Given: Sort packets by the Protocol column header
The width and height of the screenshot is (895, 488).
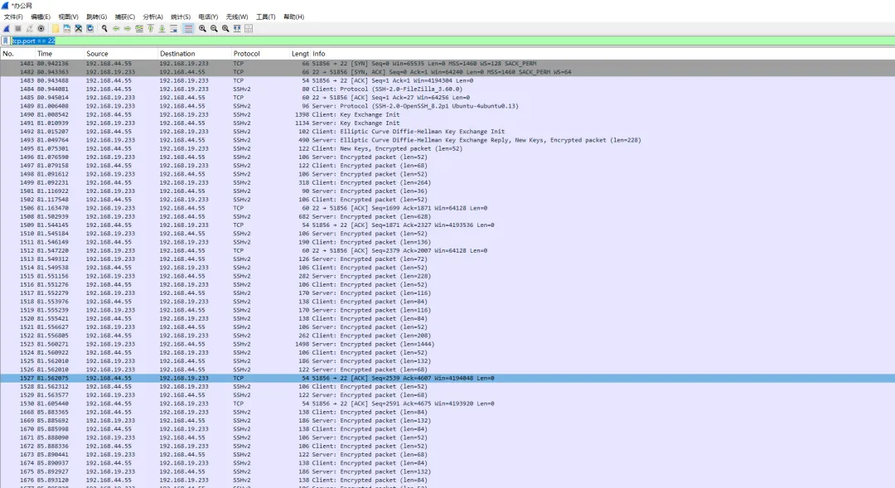Looking at the screenshot, I should [x=246, y=54].
